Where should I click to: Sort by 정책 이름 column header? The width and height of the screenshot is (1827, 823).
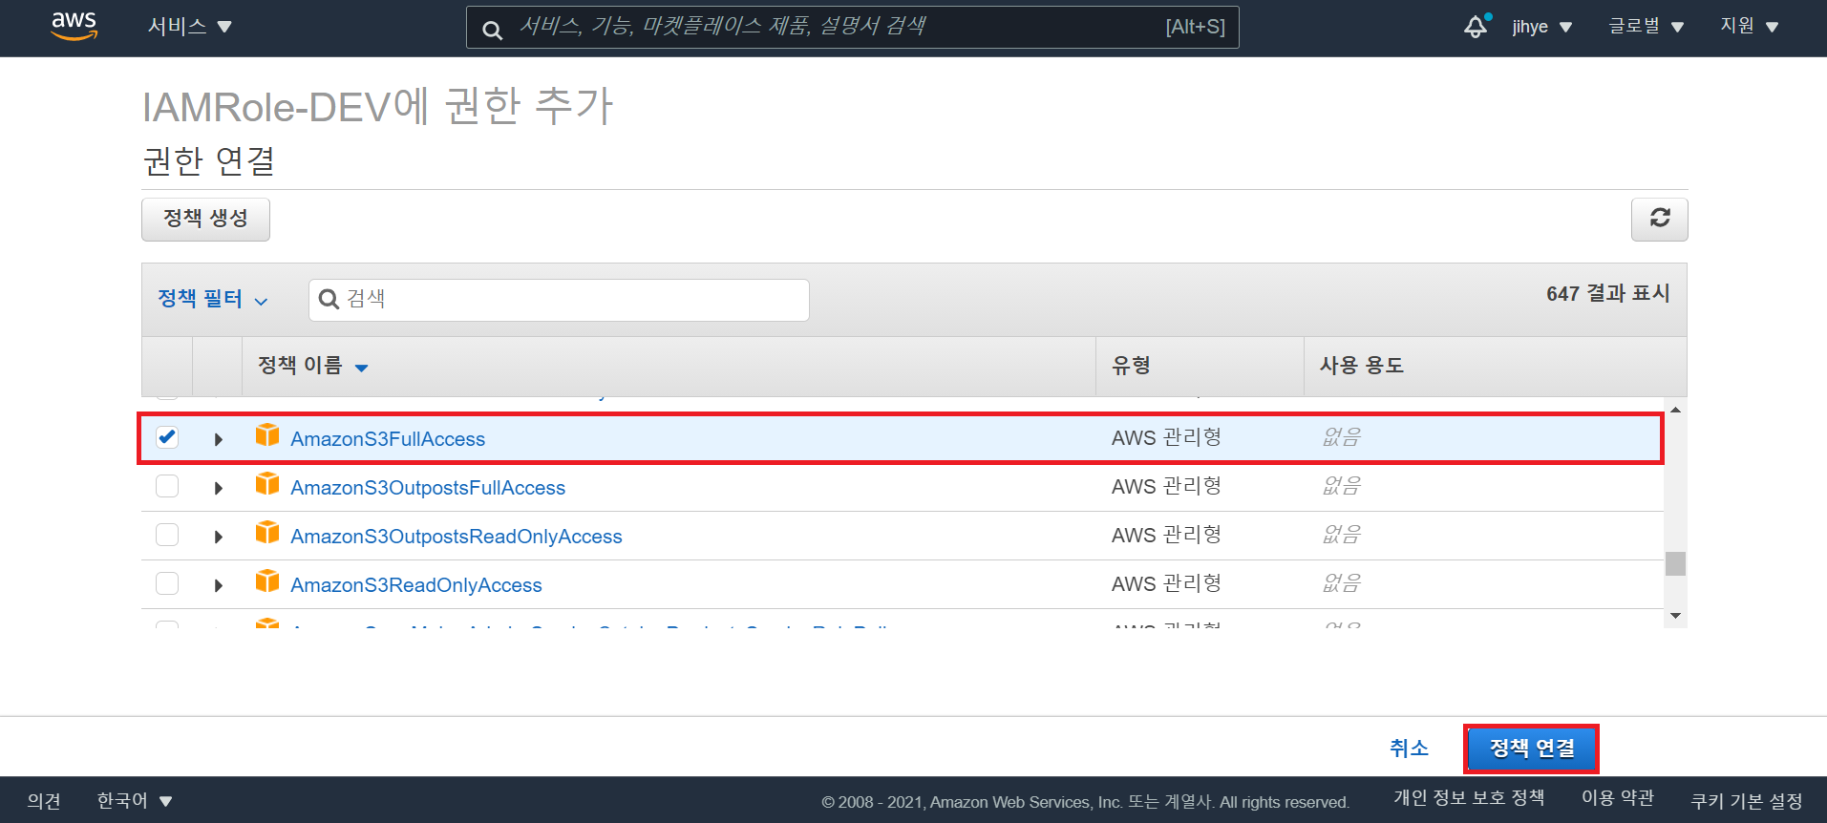312,366
